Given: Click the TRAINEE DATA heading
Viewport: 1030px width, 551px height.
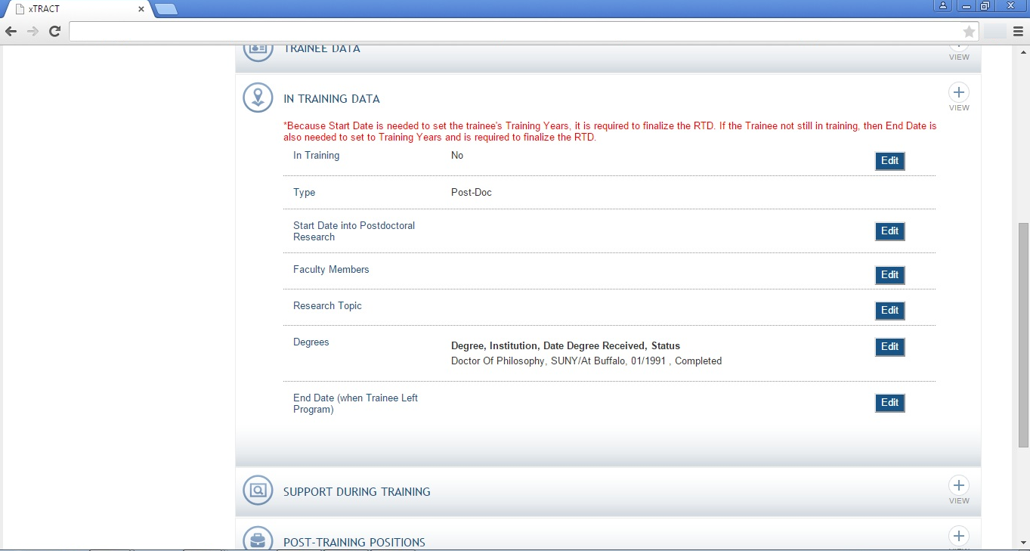Looking at the screenshot, I should coord(322,49).
